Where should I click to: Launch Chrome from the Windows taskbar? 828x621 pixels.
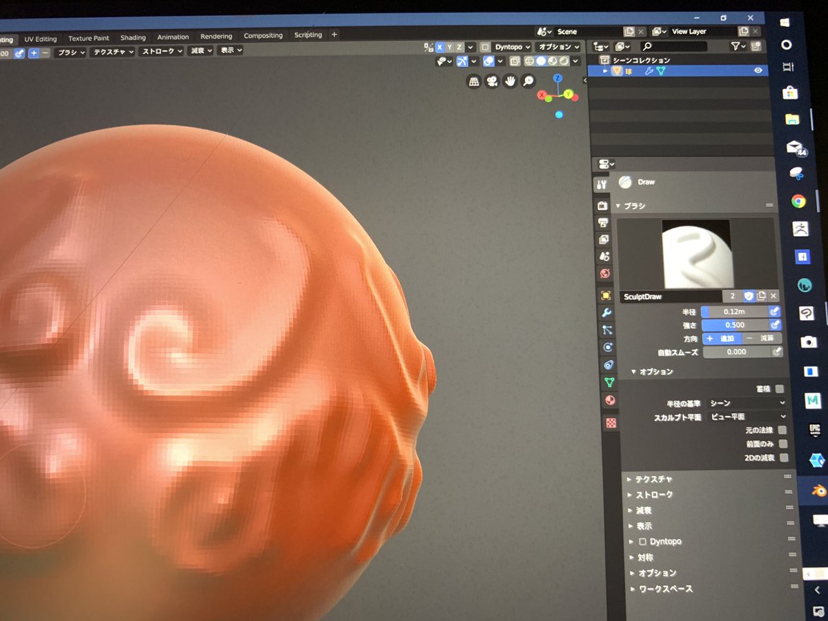pyautogui.click(x=798, y=201)
